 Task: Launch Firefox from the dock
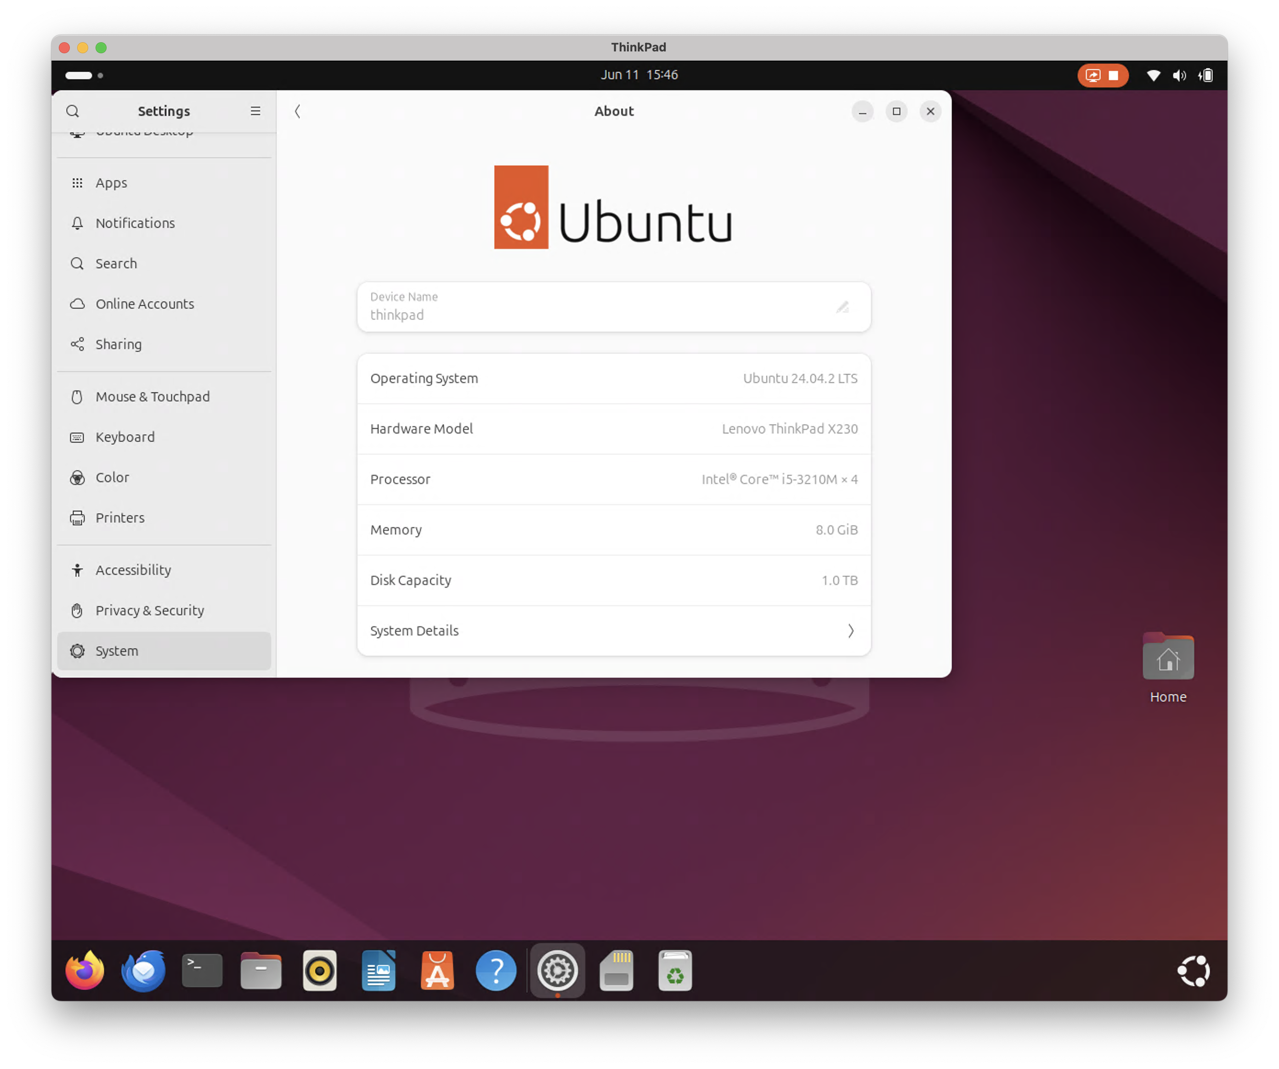pos(84,970)
